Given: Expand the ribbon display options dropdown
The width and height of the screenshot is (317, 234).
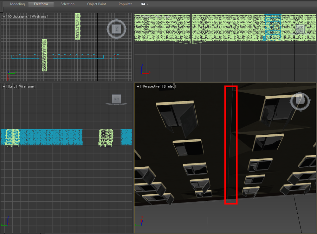Looking at the screenshot, I should pyautogui.click(x=145, y=4).
